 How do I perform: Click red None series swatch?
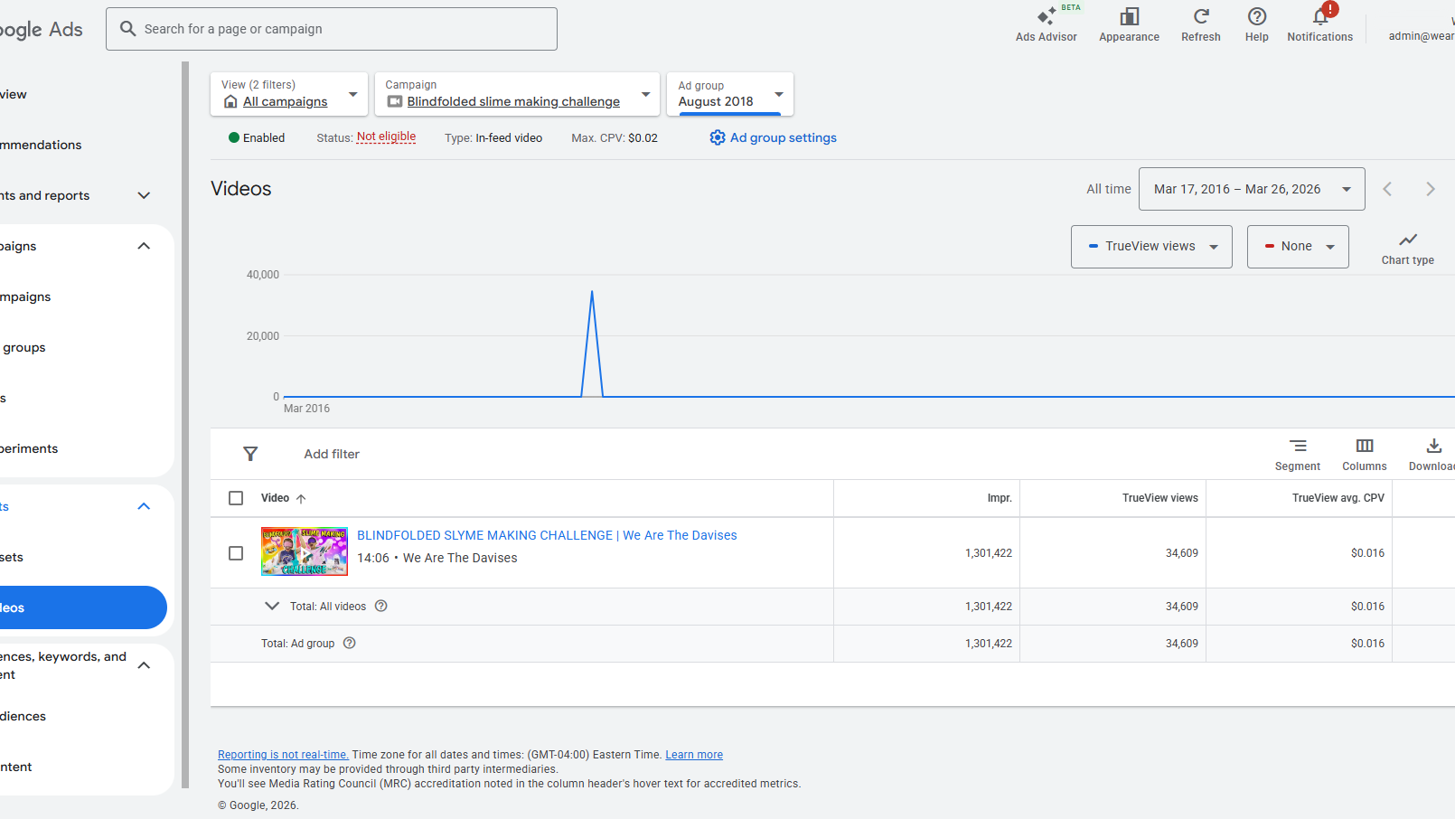[x=1270, y=246]
